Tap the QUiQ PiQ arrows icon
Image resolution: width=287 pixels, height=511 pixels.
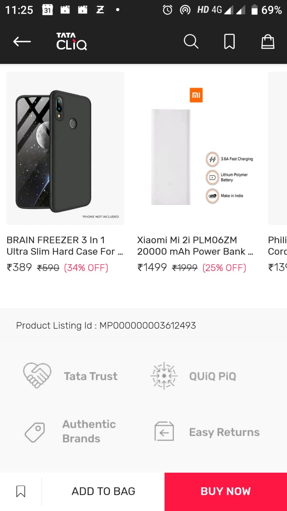point(164,376)
